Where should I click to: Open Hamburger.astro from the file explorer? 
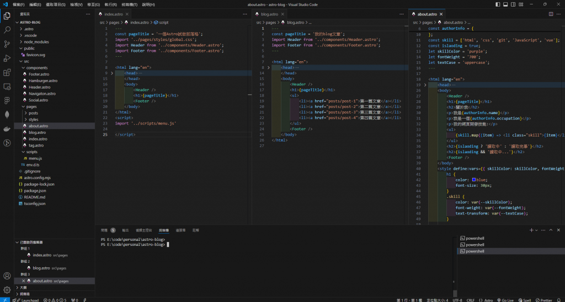point(43,80)
